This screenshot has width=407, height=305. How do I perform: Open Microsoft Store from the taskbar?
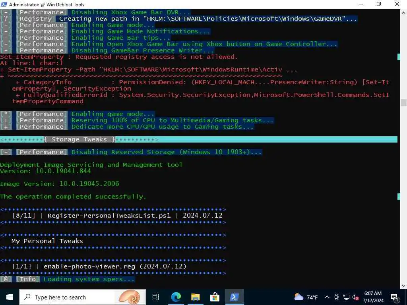click(215, 297)
